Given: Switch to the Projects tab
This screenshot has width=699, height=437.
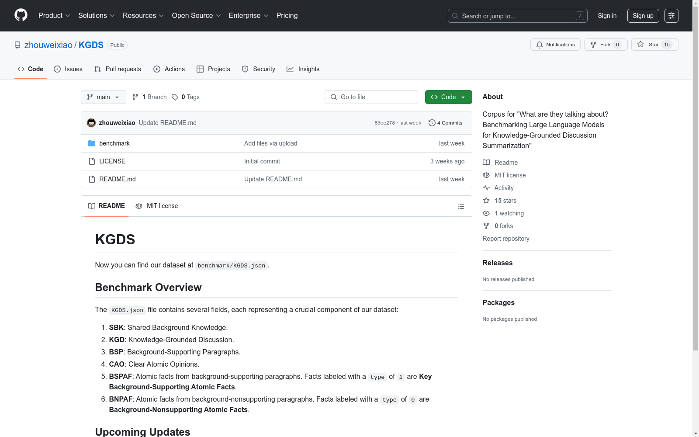Looking at the screenshot, I should pos(213,69).
